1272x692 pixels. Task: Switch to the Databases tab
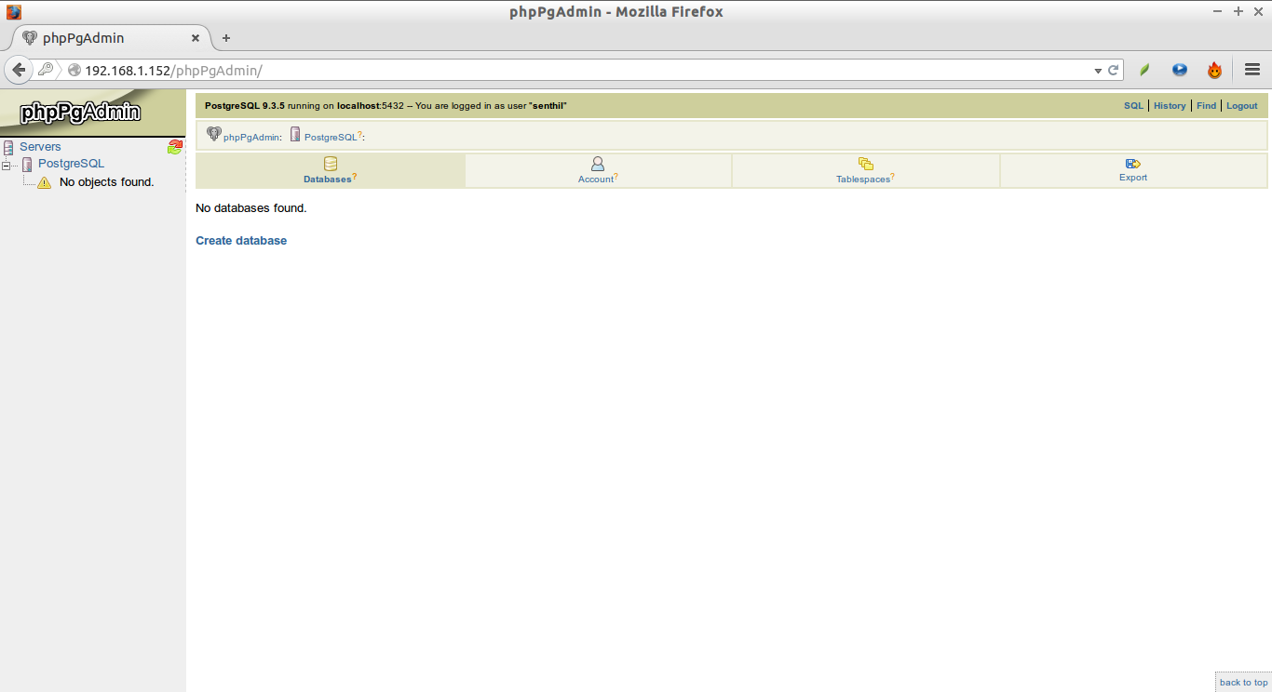pos(331,171)
